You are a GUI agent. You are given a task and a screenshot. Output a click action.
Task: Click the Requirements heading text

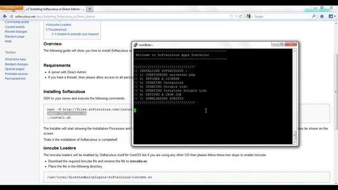point(57,65)
